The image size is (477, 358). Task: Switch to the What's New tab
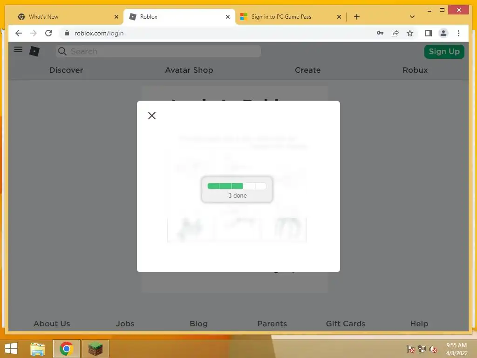click(x=68, y=17)
